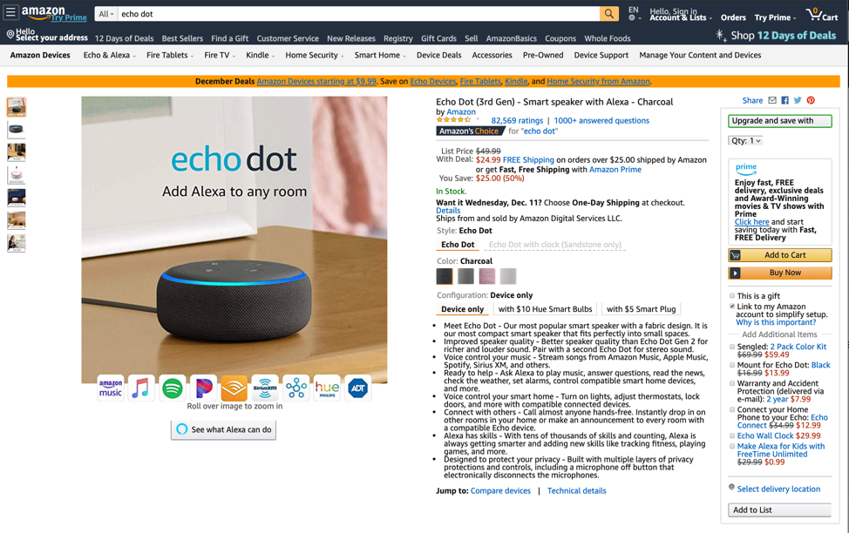Screen dimensions: 849x533
Task: Share on Pinterest icon
Action: (811, 100)
